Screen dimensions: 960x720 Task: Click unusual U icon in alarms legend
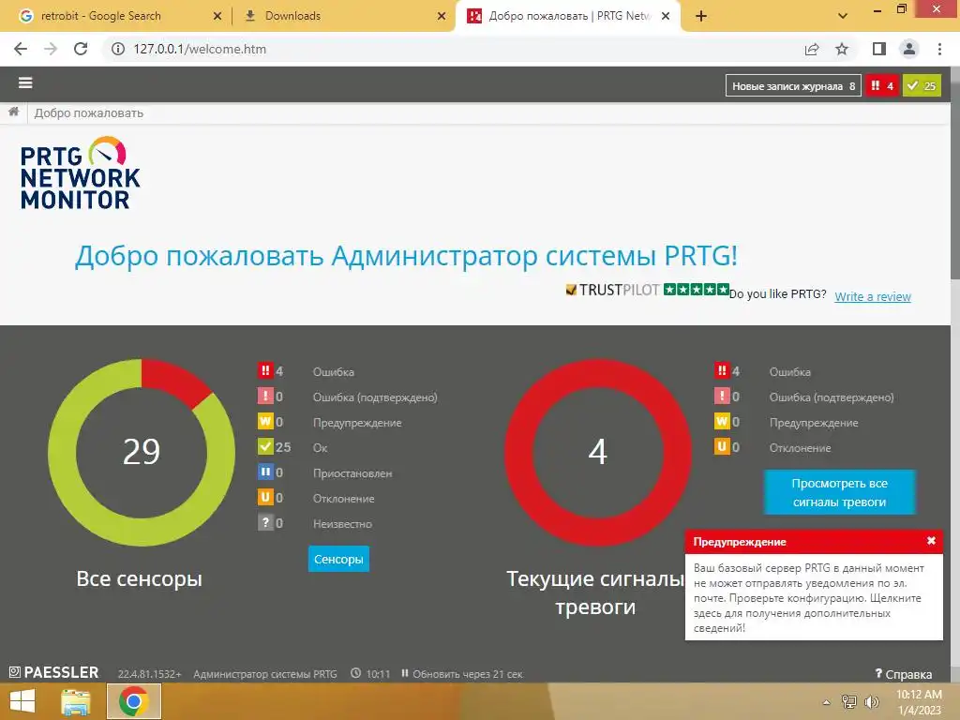click(722, 446)
